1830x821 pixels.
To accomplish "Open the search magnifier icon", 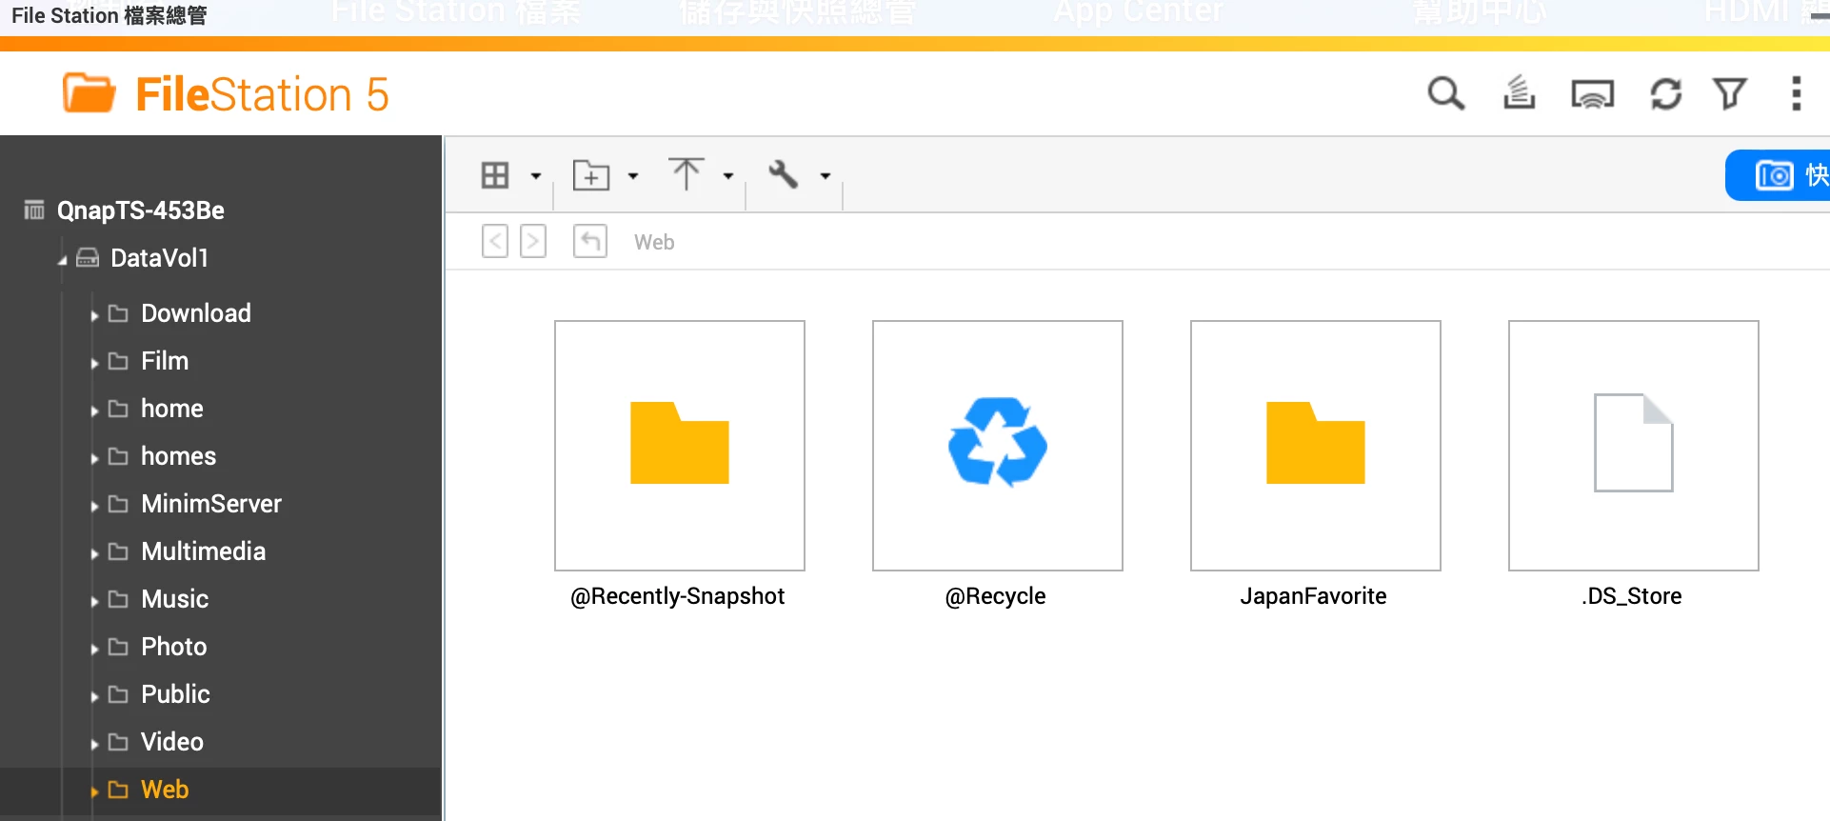I will 1445,93.
